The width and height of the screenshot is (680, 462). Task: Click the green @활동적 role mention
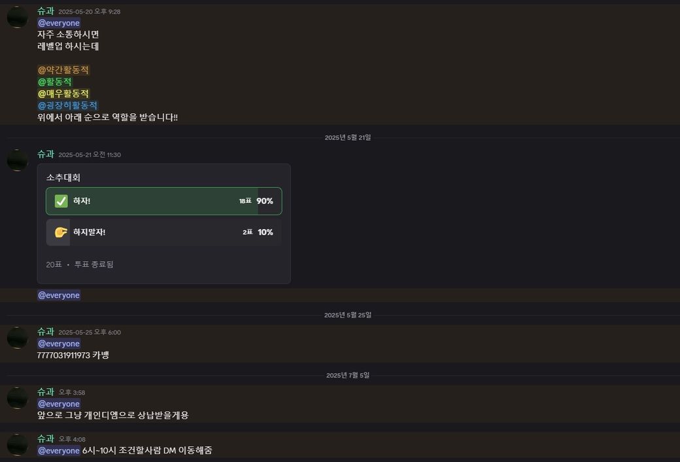[x=55, y=82]
